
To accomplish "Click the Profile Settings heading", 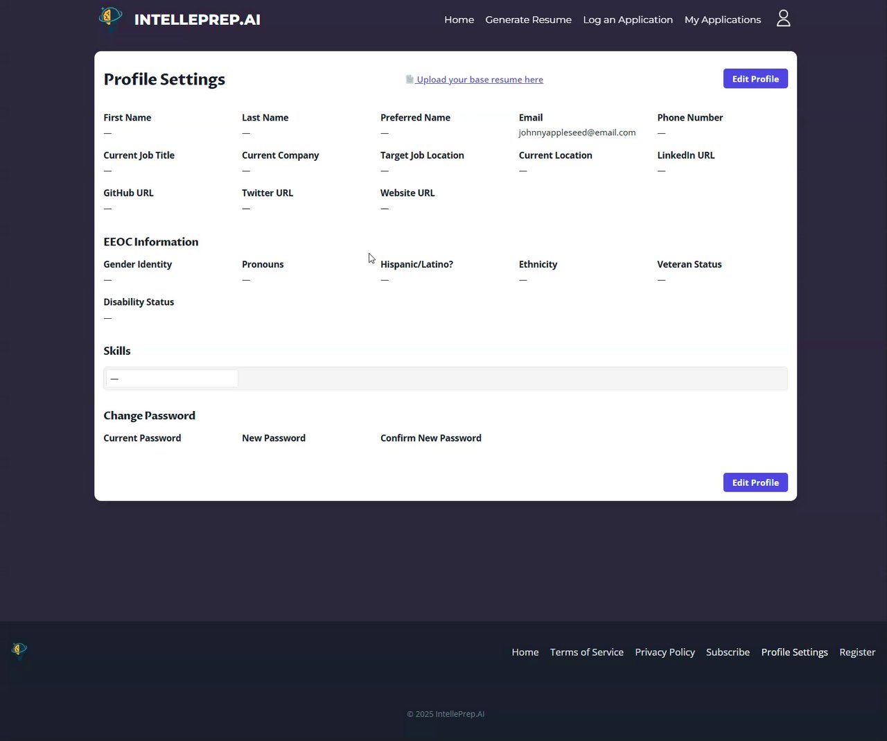I will (x=164, y=79).
